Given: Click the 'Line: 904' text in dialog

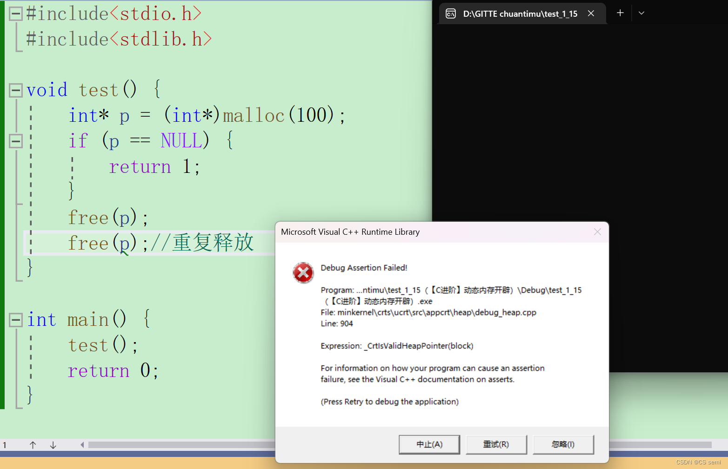Looking at the screenshot, I should (337, 324).
